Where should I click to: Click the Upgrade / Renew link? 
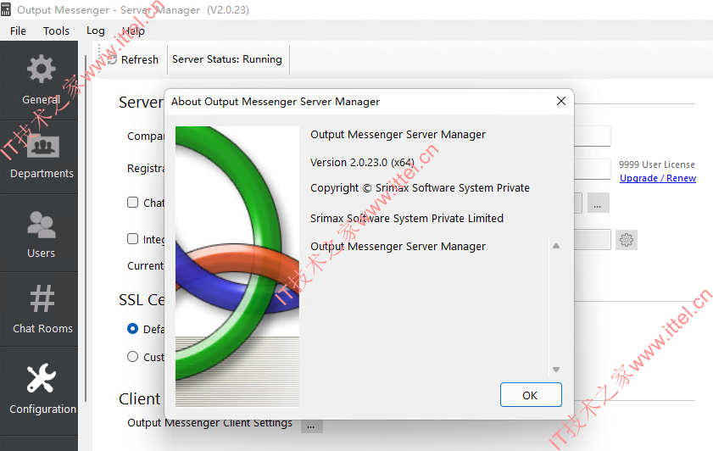click(658, 178)
